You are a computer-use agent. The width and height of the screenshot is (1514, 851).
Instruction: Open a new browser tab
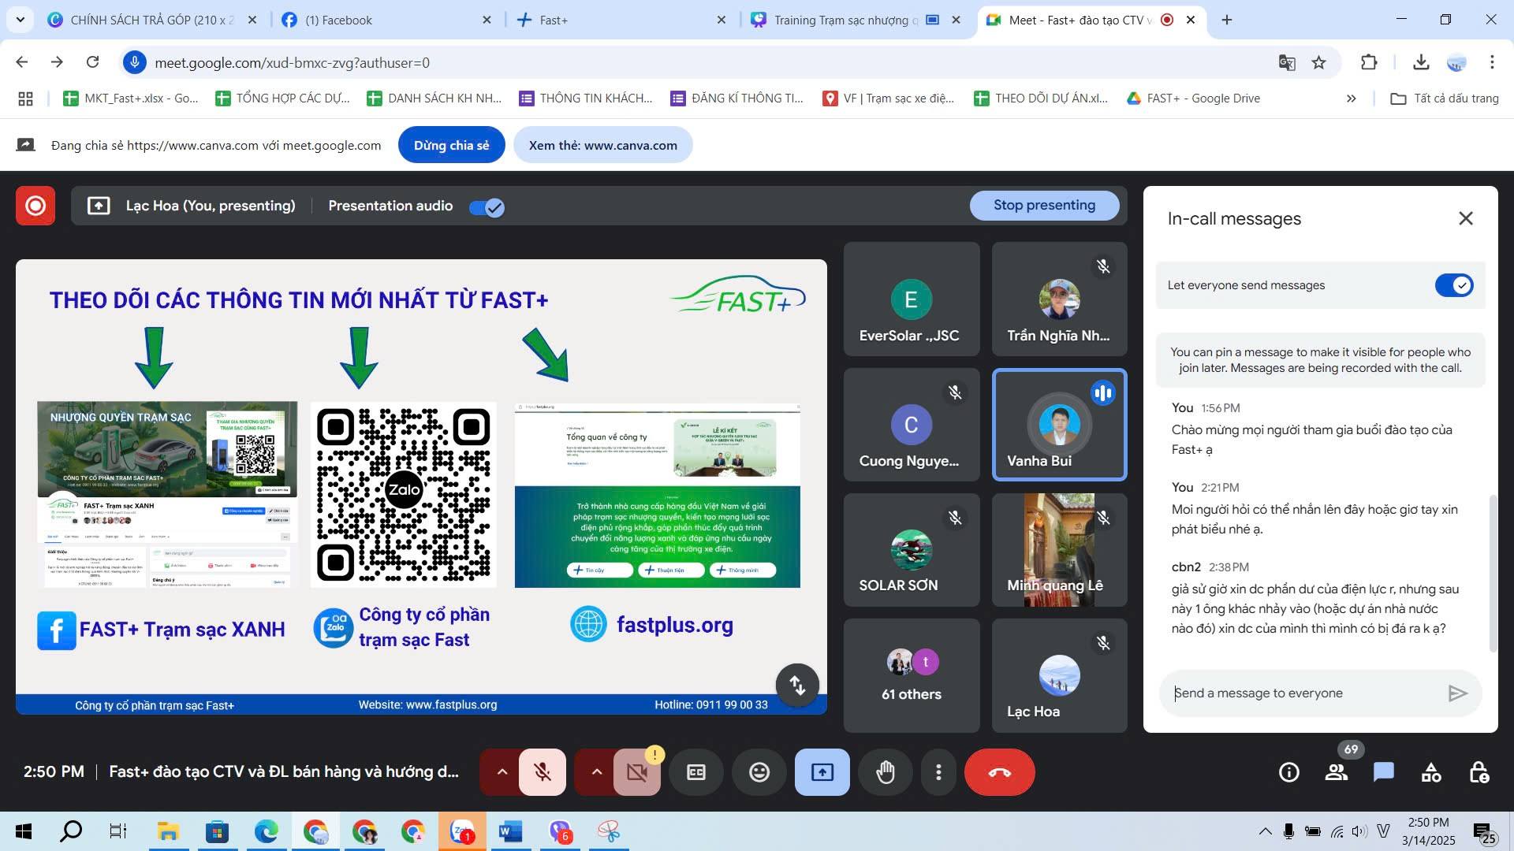pyautogui.click(x=1226, y=20)
